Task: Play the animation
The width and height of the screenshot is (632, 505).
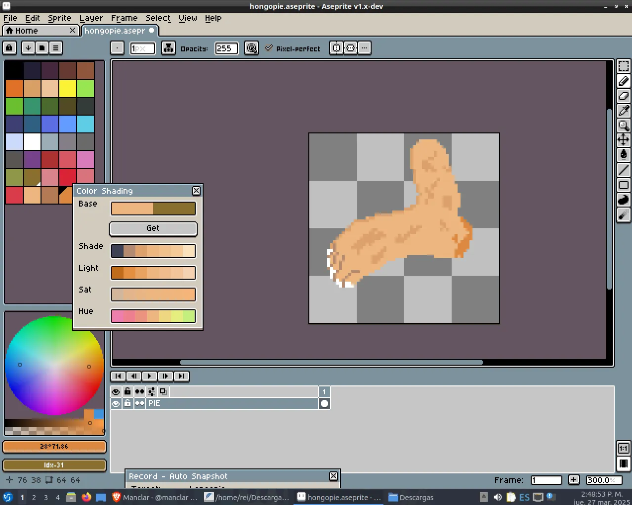Action: [x=150, y=376]
